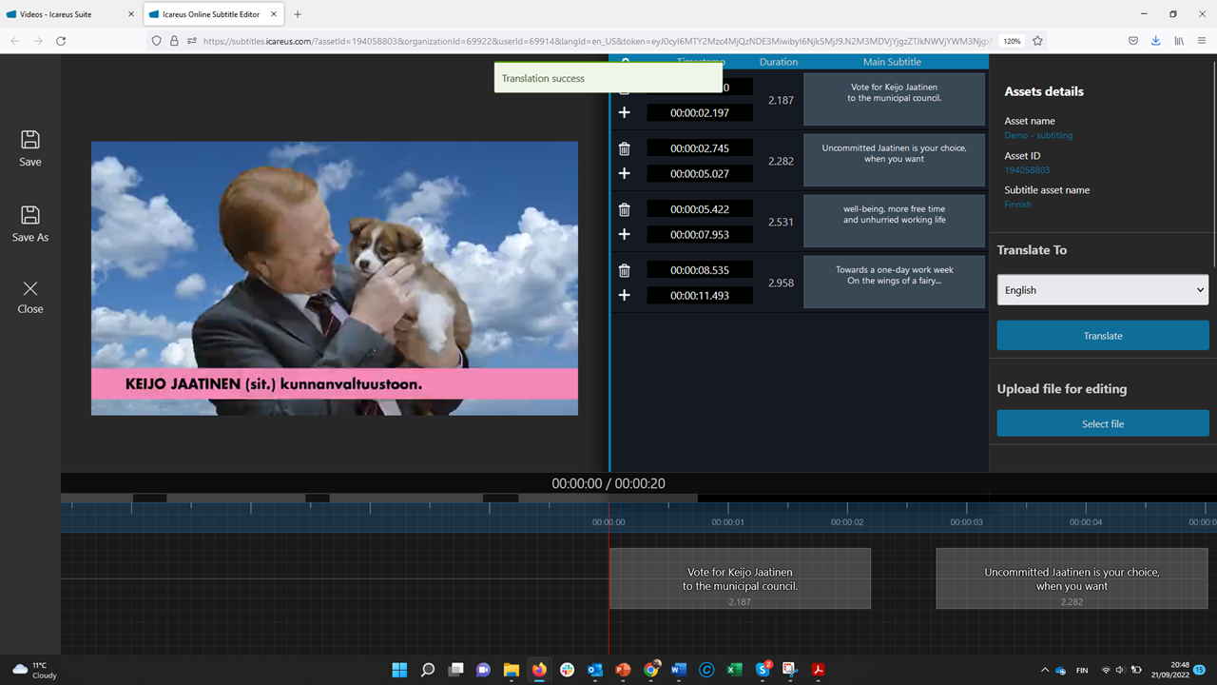Select 'Vote for Keijo Jaatinen' timeline clip
The height and width of the screenshot is (685, 1217).
tap(740, 578)
